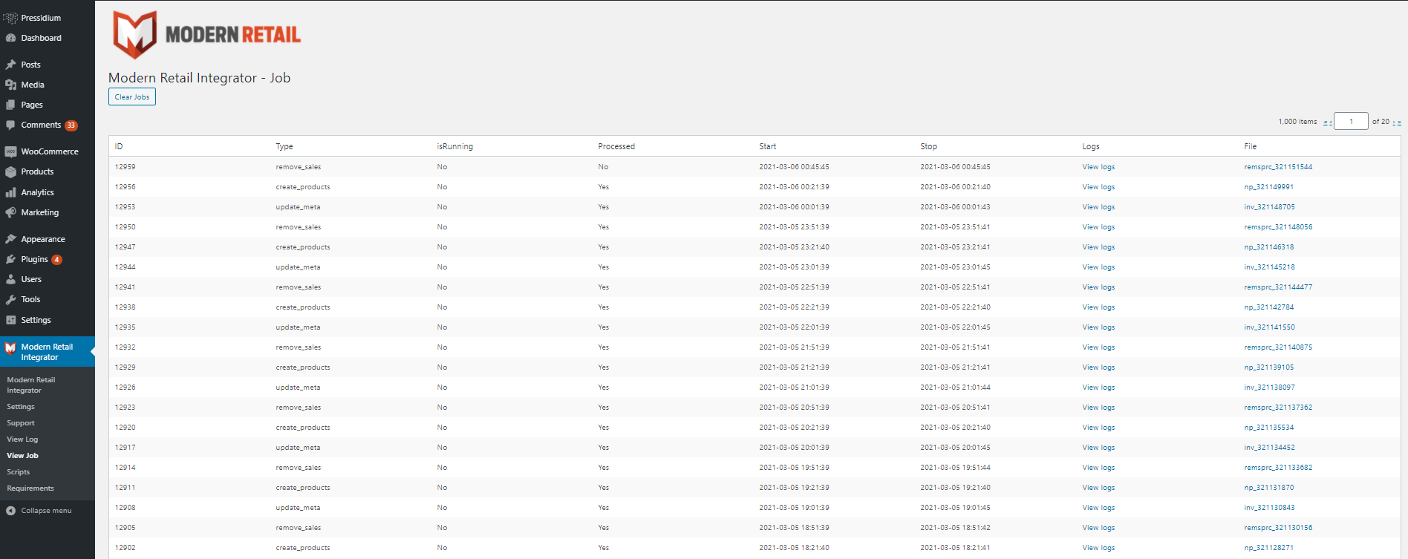This screenshot has width=1408, height=559.
Task: View logs for job 12959
Action: [x=1098, y=167]
